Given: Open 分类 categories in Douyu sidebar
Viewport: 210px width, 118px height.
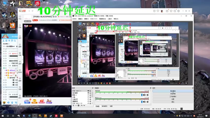Looking at the screenshot, I should point(20,54).
